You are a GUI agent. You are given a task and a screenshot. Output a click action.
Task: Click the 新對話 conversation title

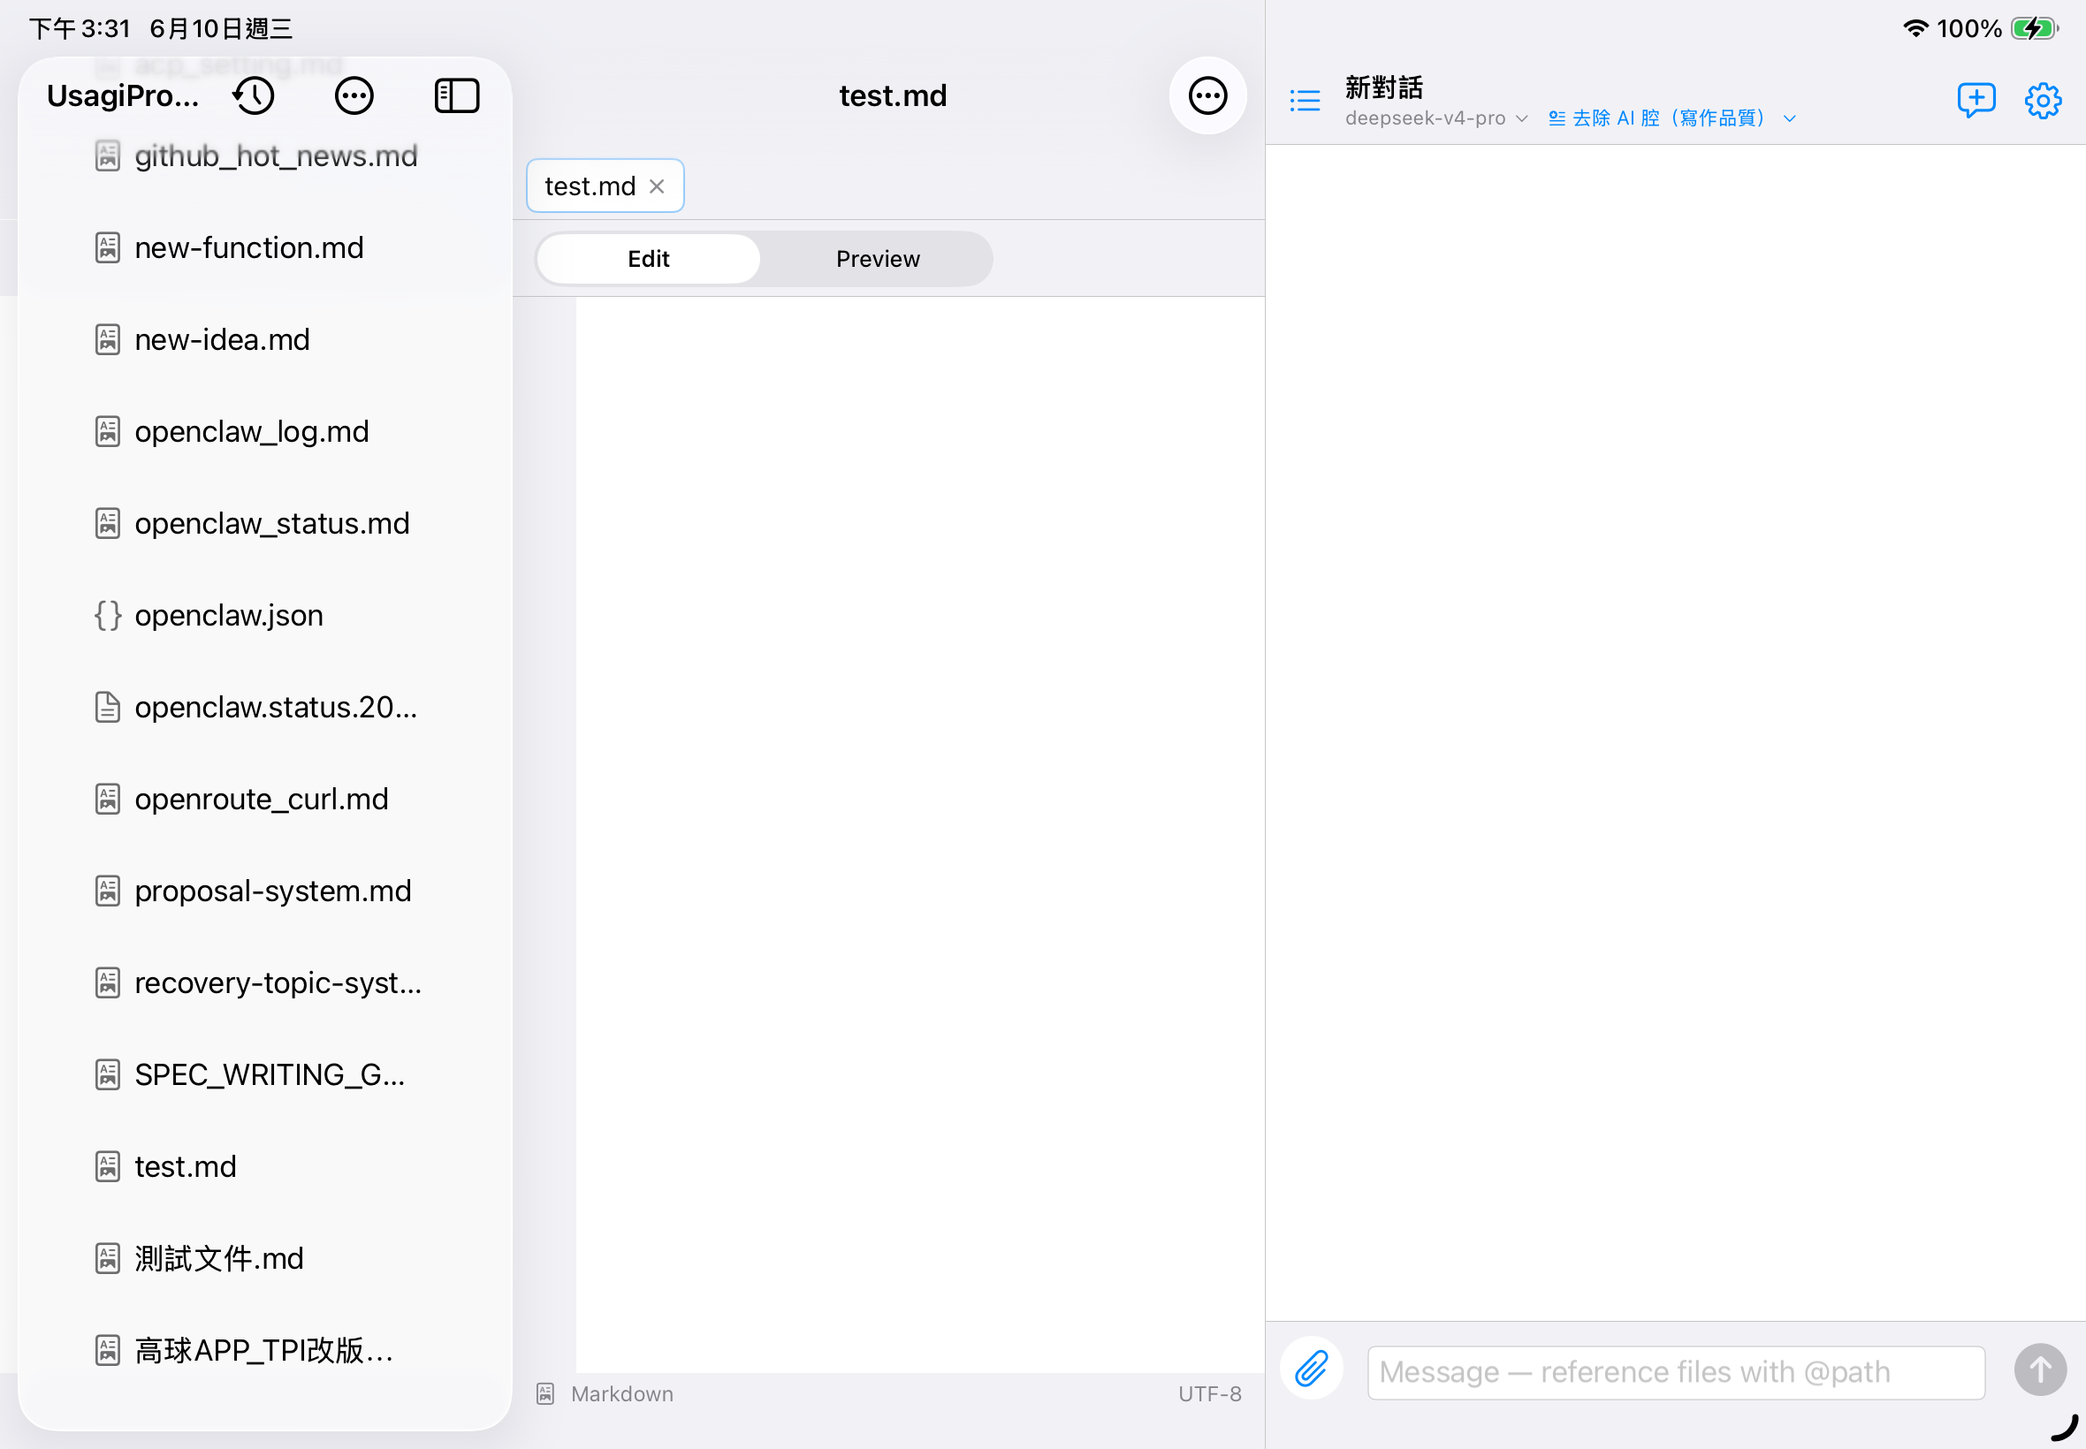1384,88
